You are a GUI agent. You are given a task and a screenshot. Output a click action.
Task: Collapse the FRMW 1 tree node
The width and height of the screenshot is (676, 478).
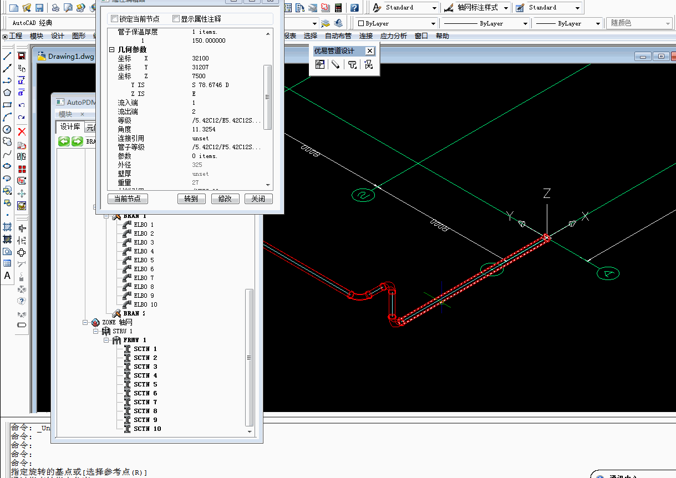click(106, 340)
